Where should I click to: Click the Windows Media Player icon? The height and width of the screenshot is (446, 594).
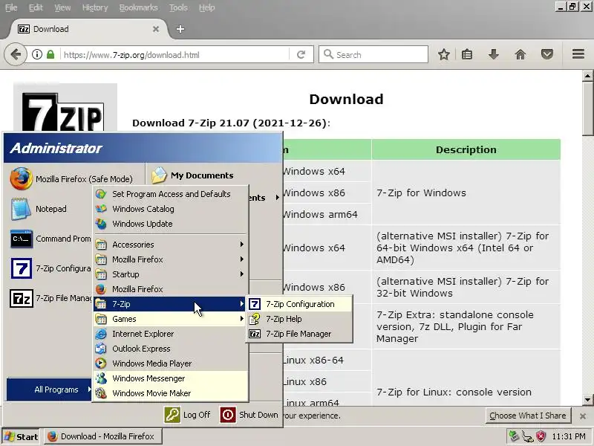click(x=101, y=363)
